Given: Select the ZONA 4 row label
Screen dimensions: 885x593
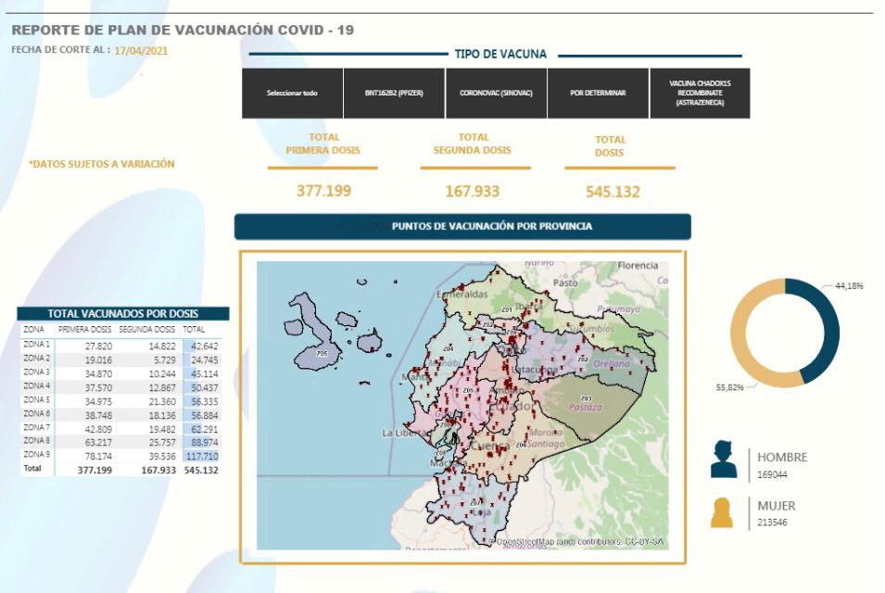Looking at the screenshot, I should pyautogui.click(x=36, y=386).
